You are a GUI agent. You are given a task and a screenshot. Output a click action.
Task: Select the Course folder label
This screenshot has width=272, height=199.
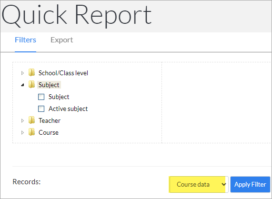point(49,133)
